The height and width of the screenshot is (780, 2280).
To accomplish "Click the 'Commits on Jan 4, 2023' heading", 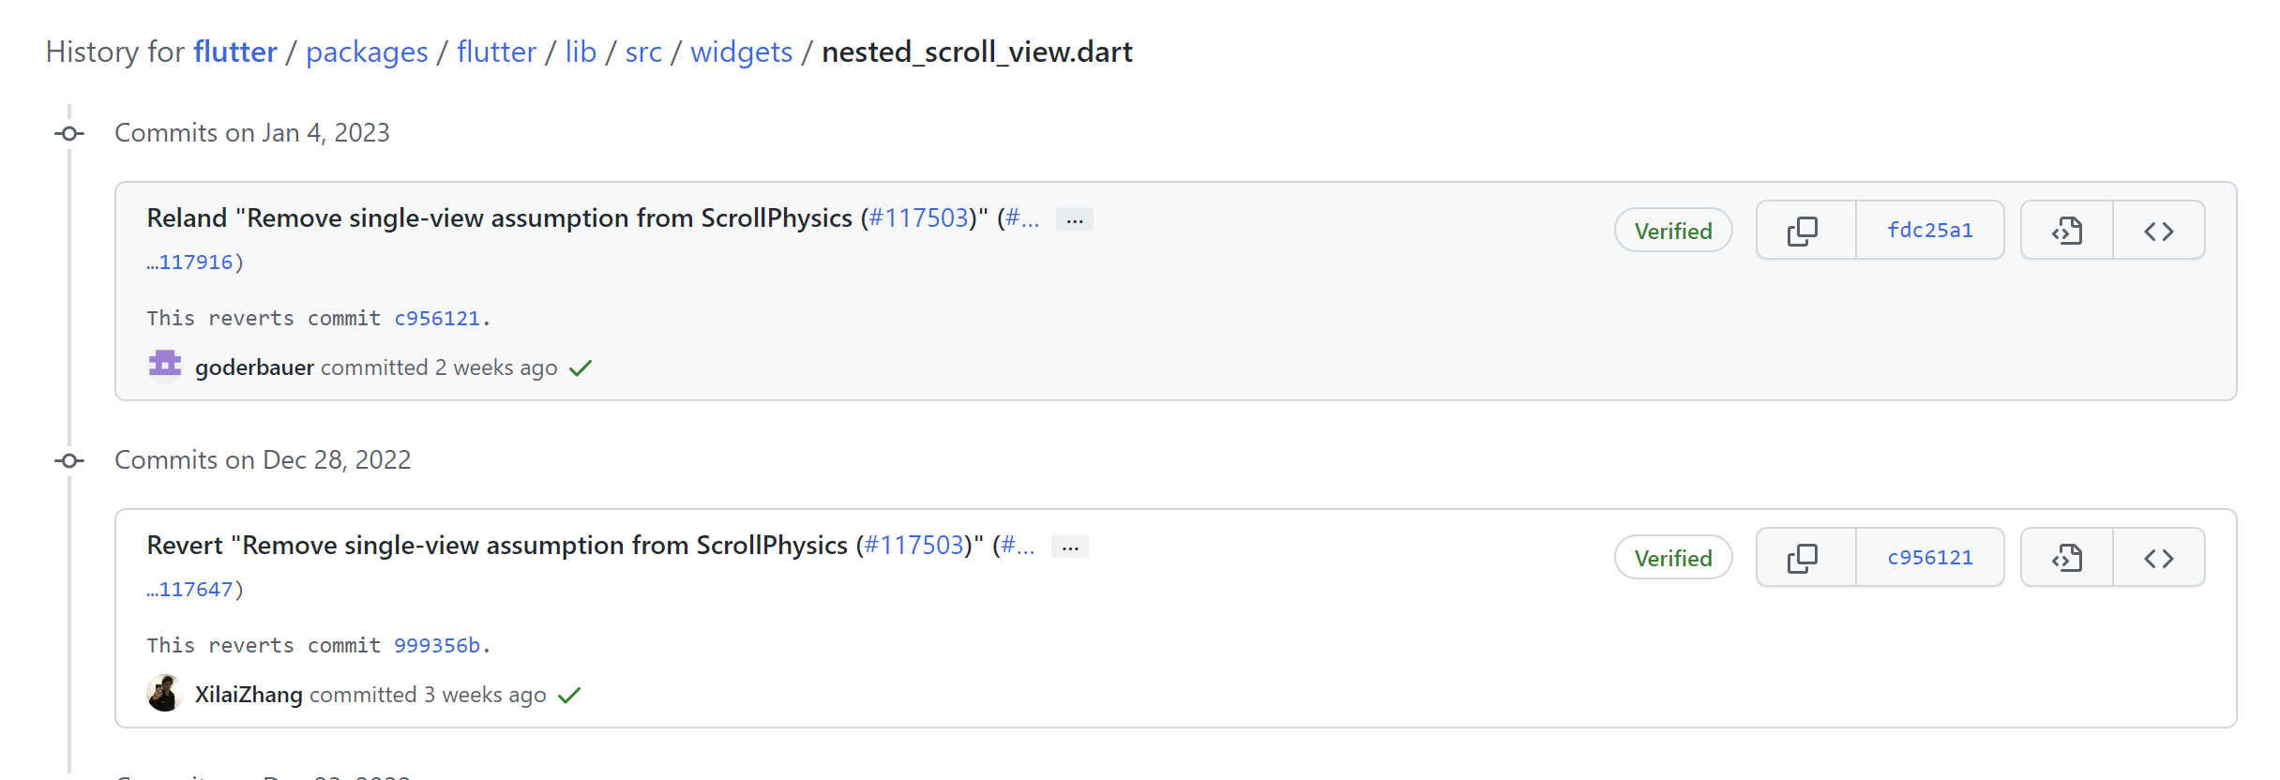I will pos(252,133).
